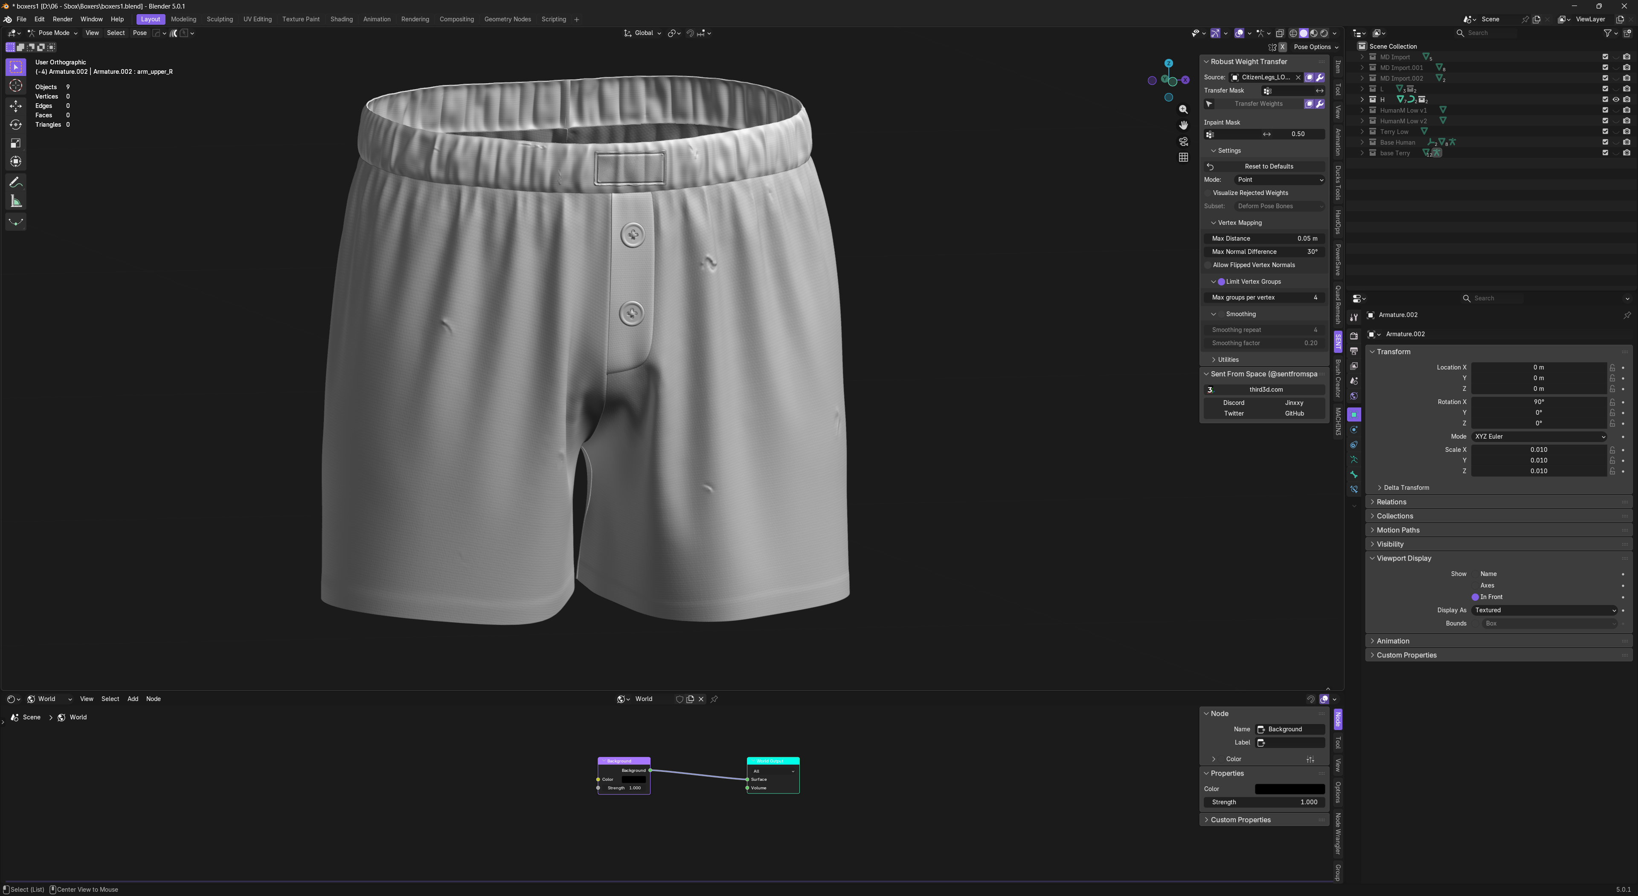This screenshot has height=896, width=1638.
Task: Click the black Color swatch in Properties
Action: [x=1289, y=789]
